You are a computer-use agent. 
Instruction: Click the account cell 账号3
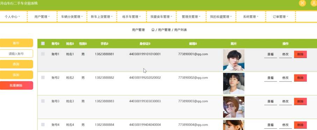click(55, 101)
